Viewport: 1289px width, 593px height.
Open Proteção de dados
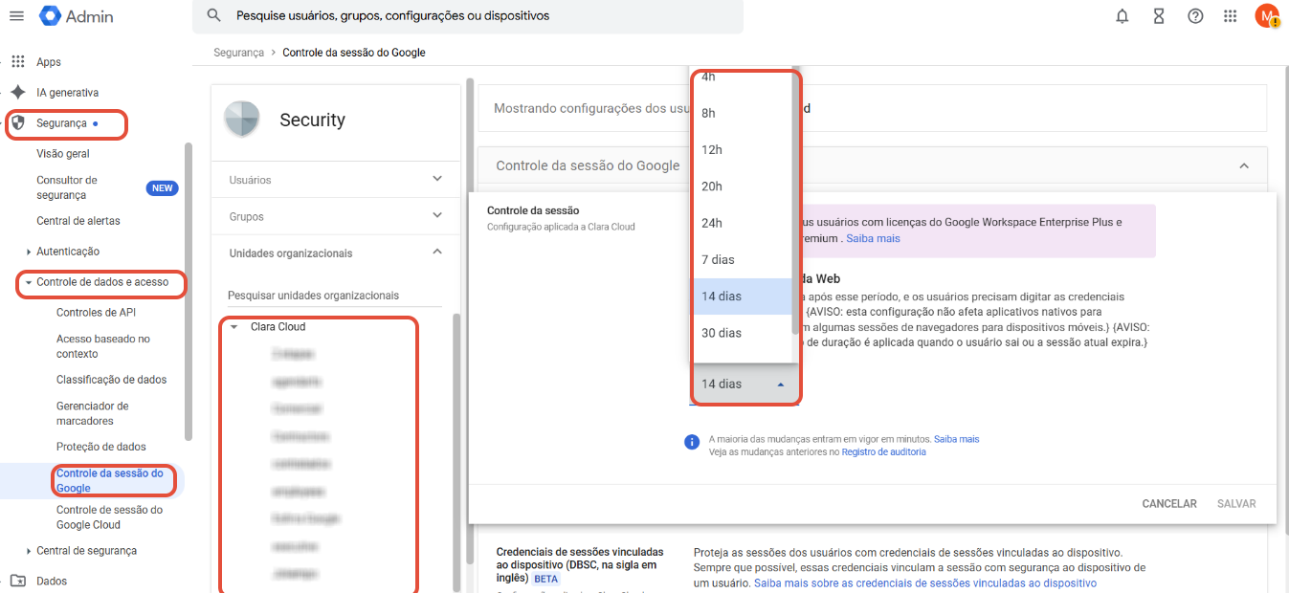coord(101,447)
